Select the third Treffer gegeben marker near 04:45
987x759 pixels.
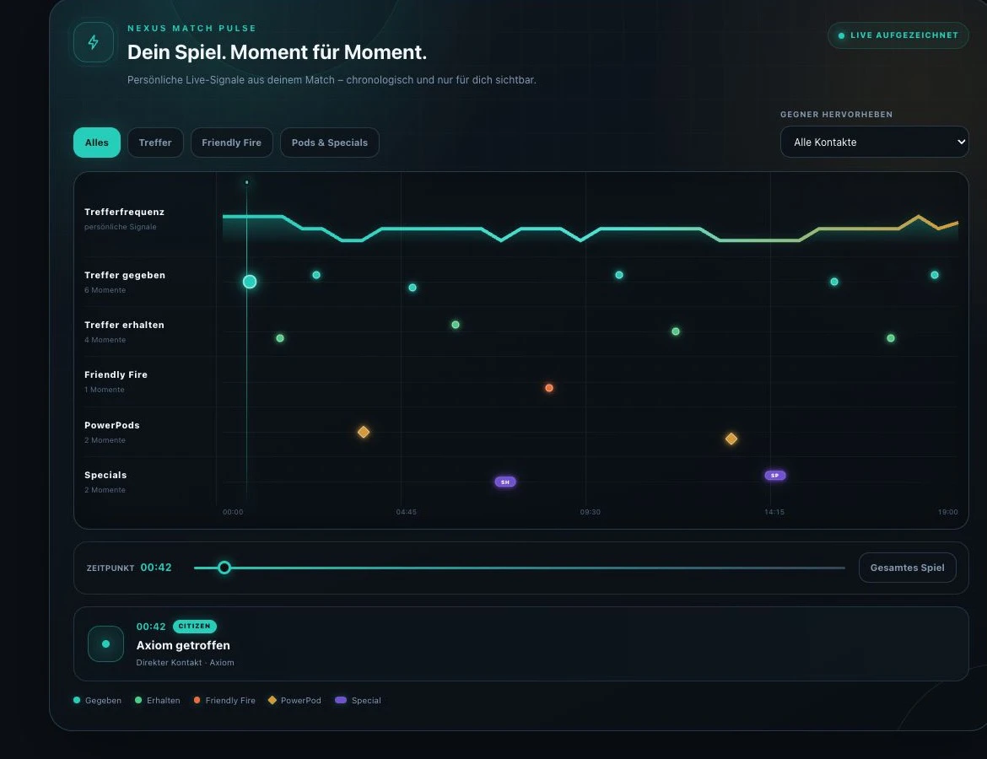[413, 288]
